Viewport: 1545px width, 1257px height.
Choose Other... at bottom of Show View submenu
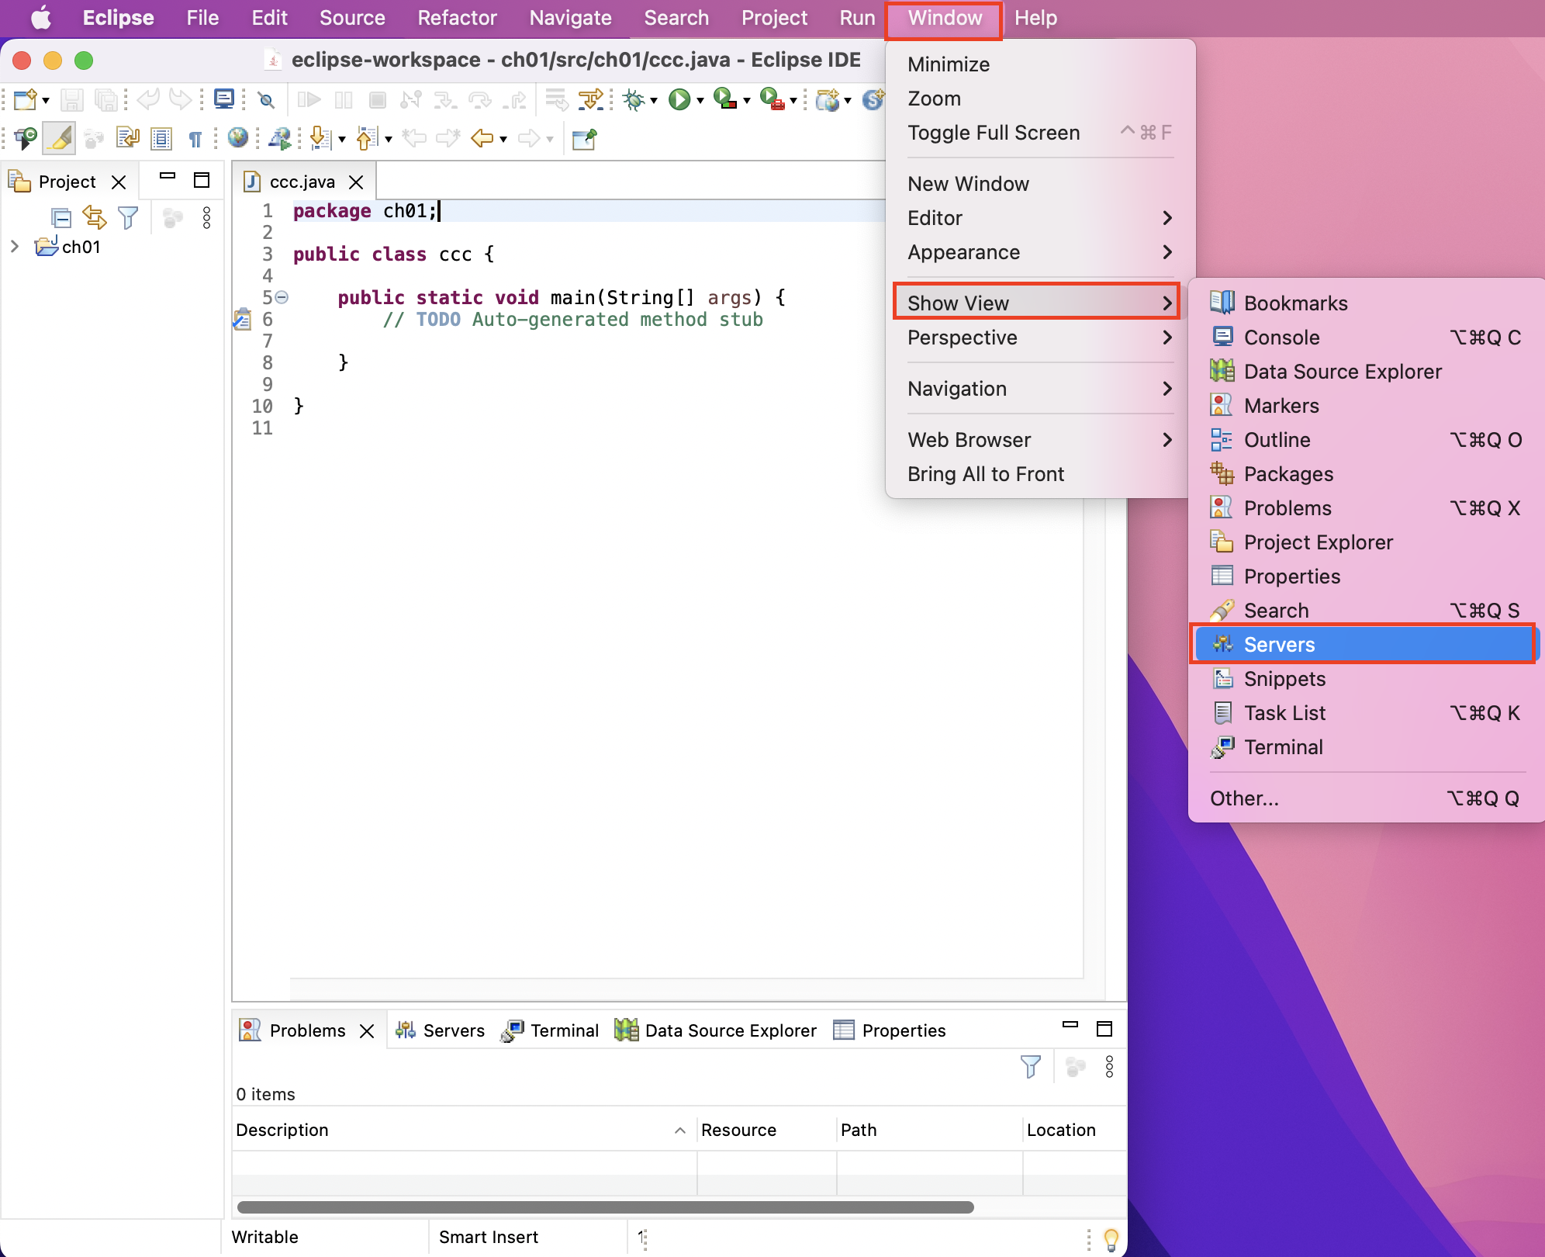pyautogui.click(x=1244, y=798)
